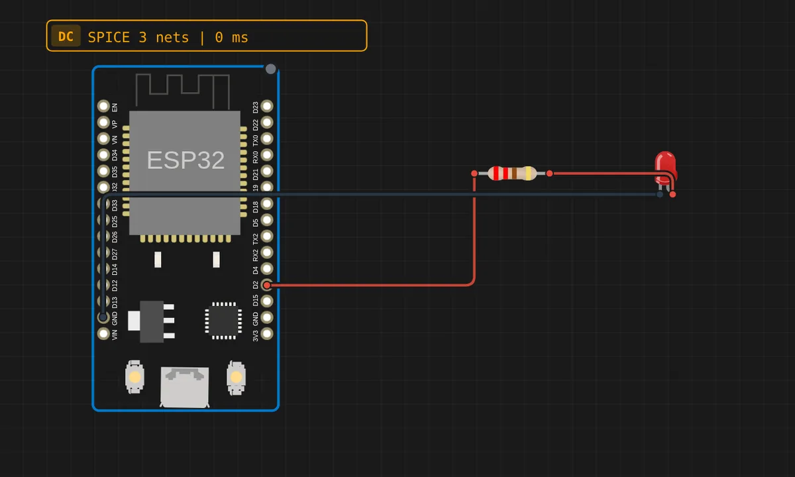Click the LED's dark cathode terminal dot

[660, 194]
